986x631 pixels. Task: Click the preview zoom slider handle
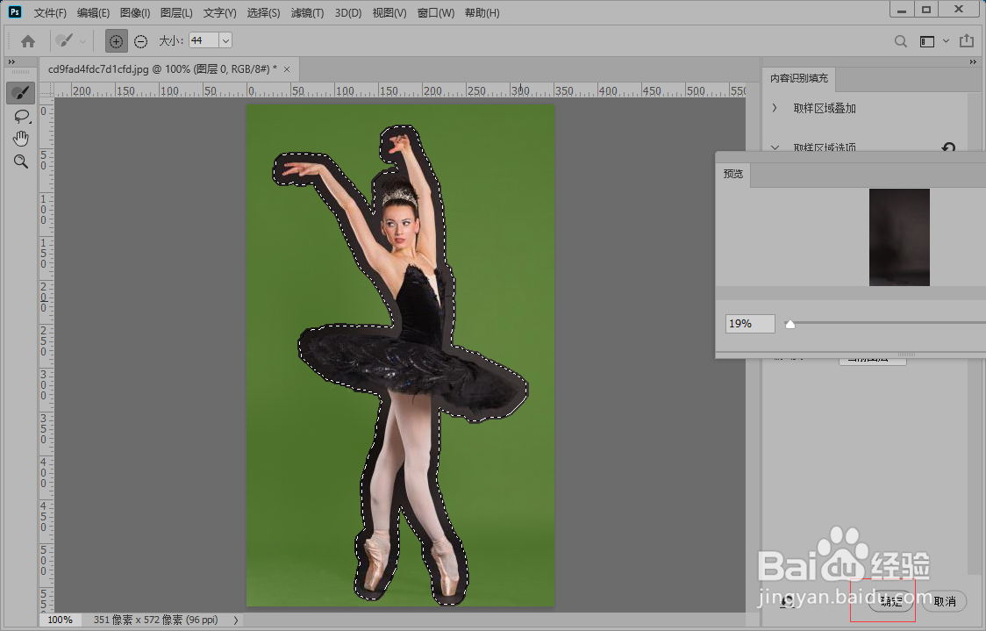point(790,324)
